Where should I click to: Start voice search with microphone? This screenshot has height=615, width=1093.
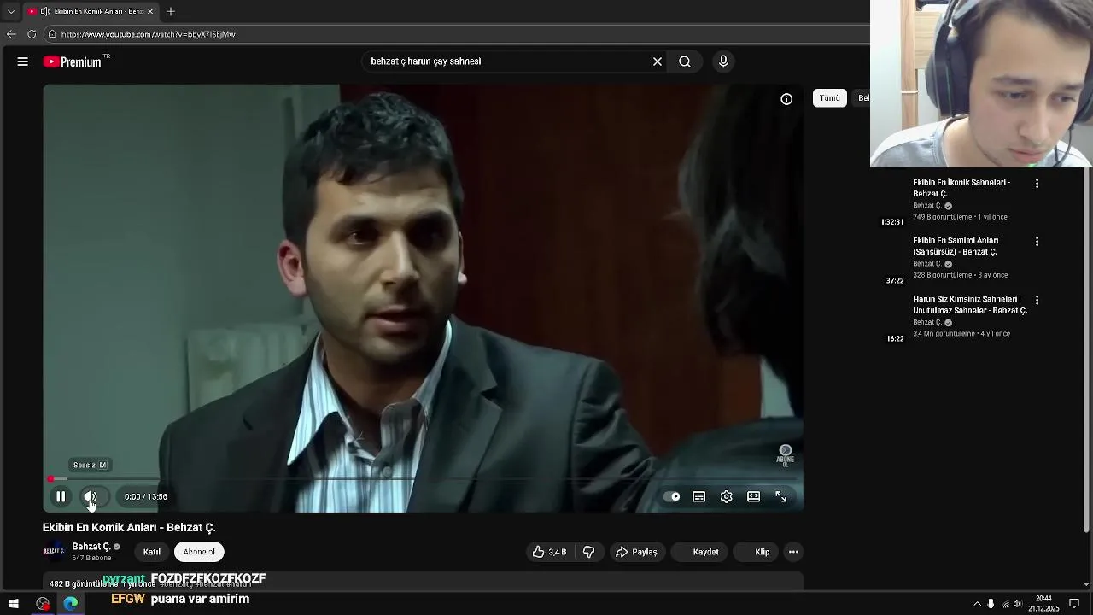(x=723, y=61)
